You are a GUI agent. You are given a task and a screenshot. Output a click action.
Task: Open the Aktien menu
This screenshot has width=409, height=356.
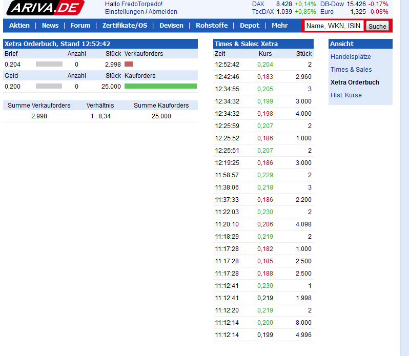coord(19,26)
